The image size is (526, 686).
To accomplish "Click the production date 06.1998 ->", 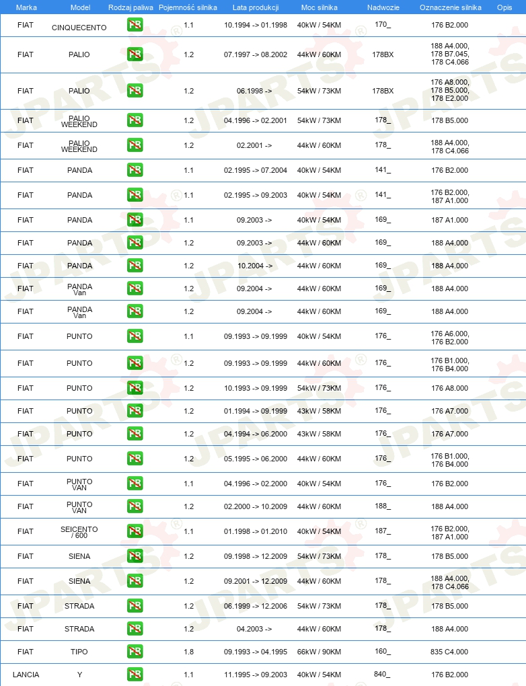I will coord(254,91).
